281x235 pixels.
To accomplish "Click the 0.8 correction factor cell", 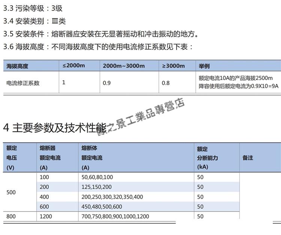I will 166,83.
